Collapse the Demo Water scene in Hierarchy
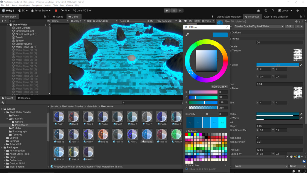Viewport: 307px width, 173px height. click(x=8, y=25)
